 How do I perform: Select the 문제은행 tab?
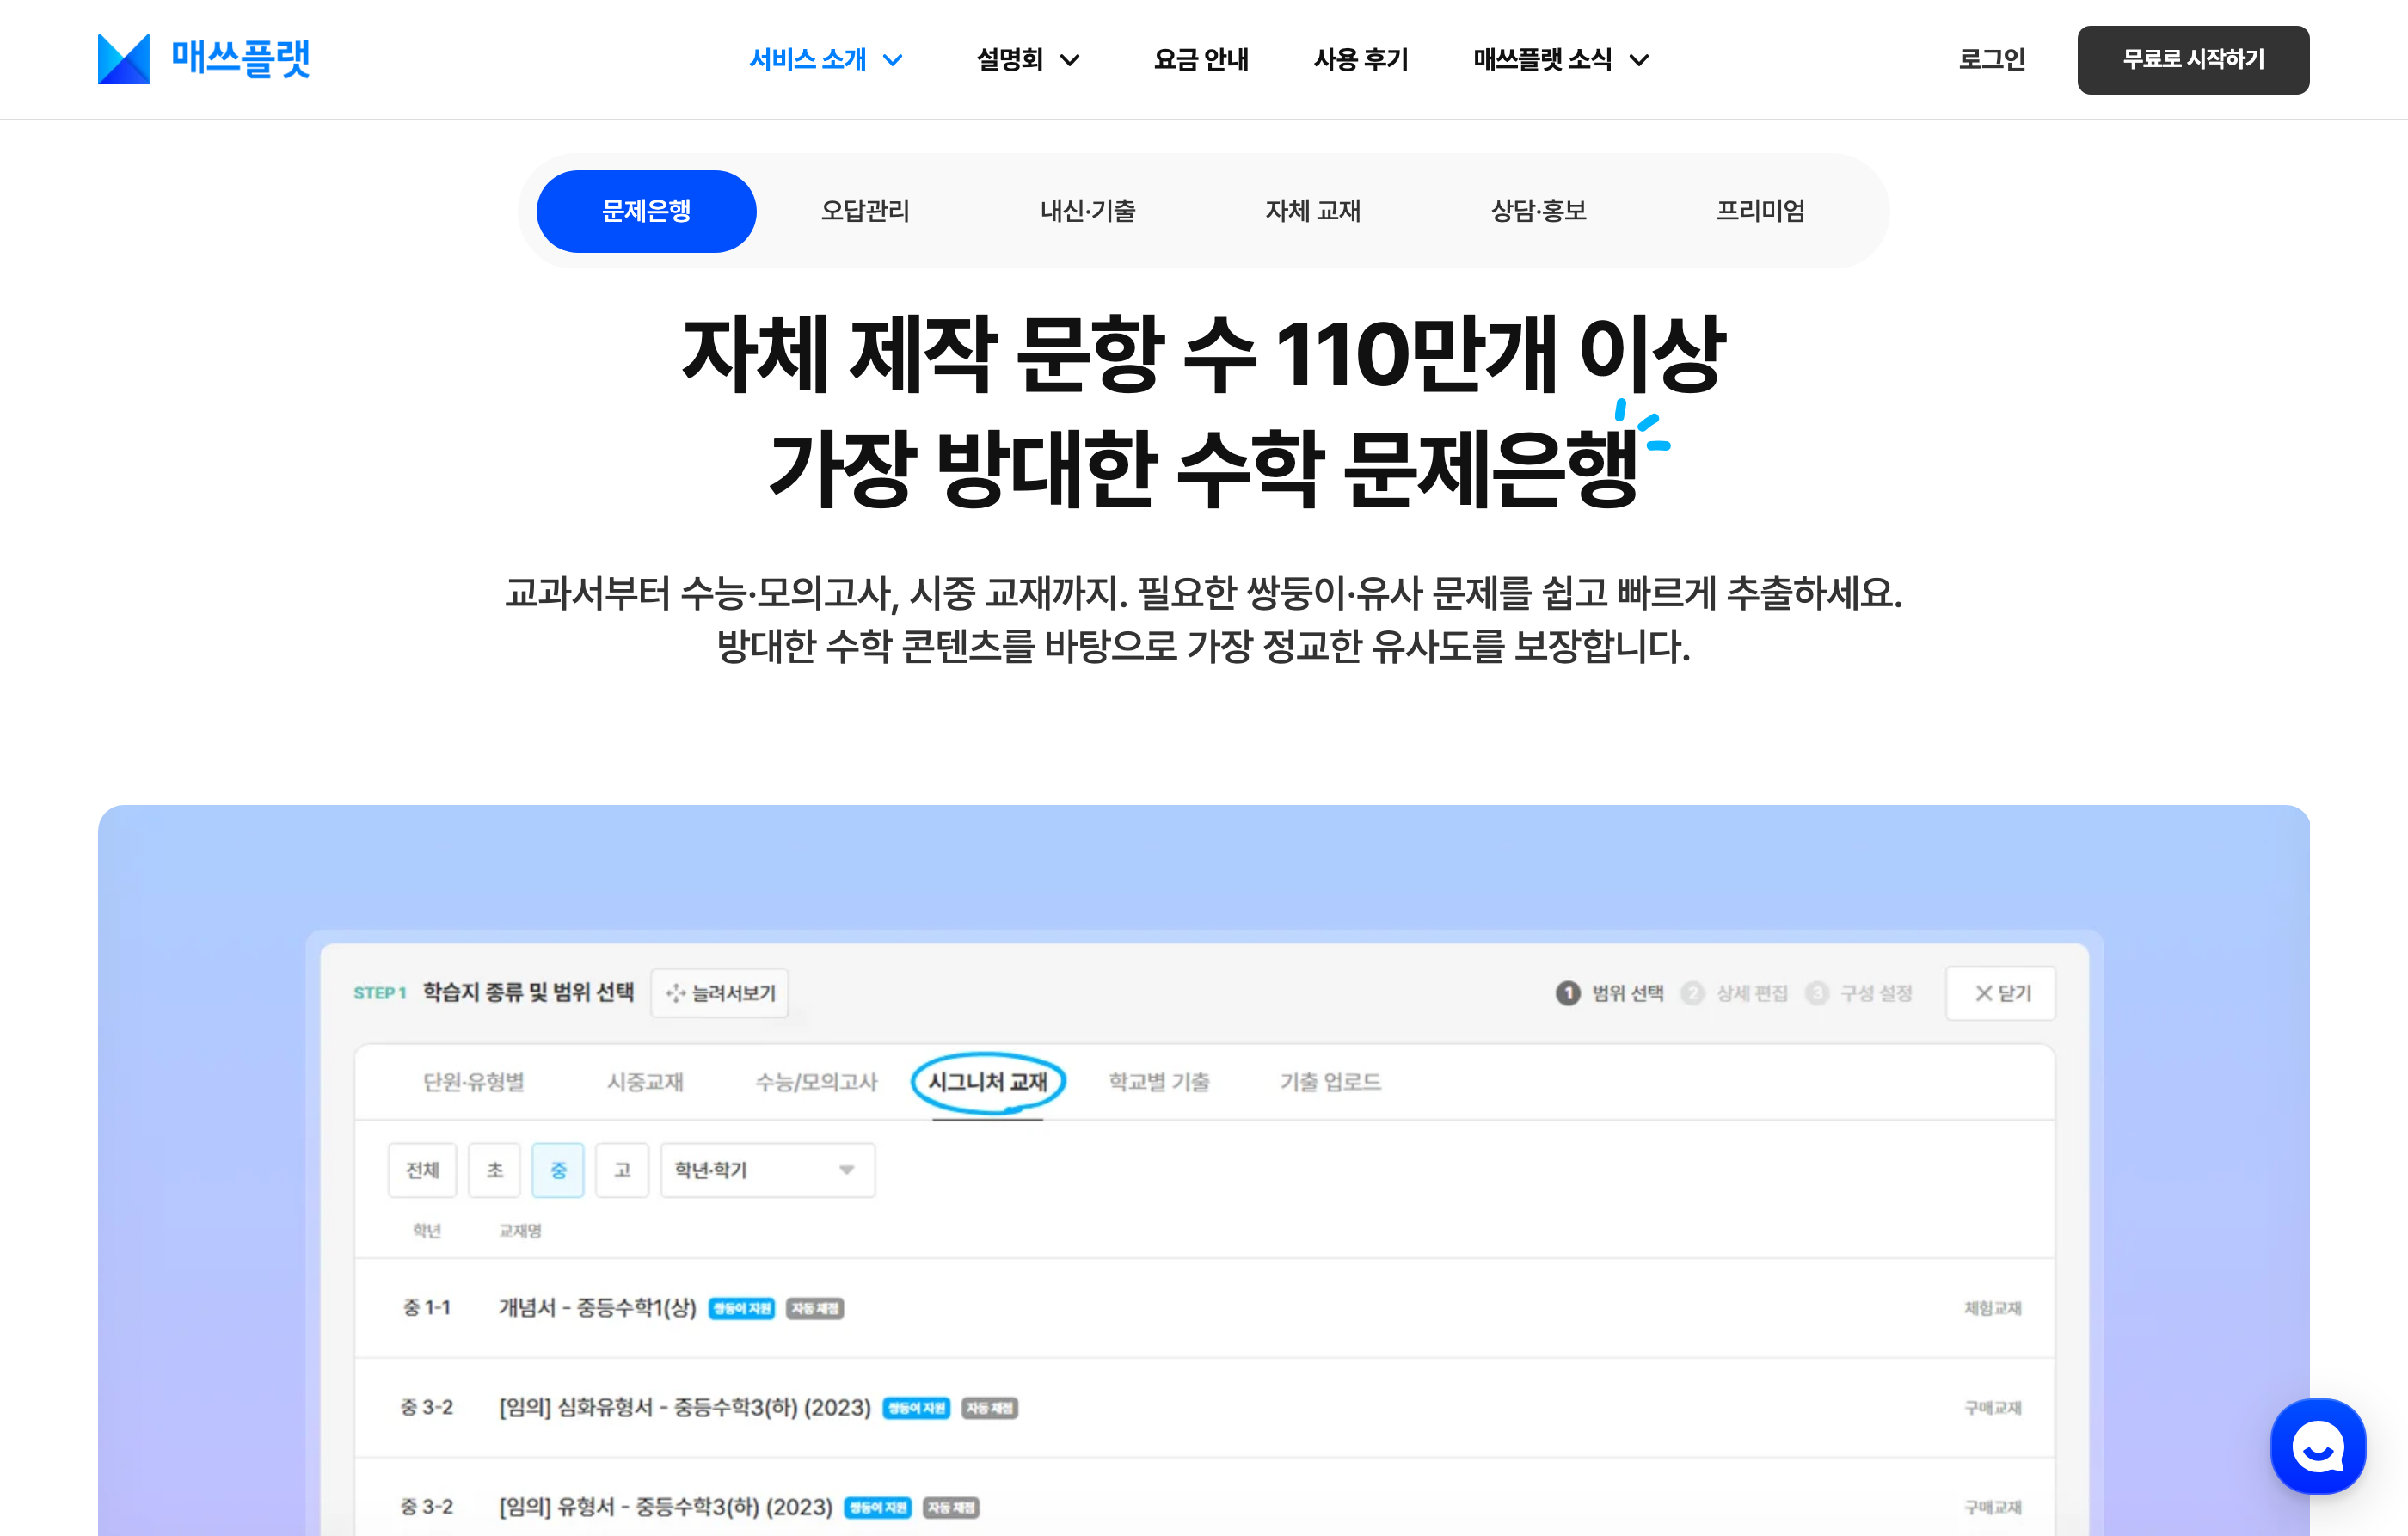(x=646, y=211)
